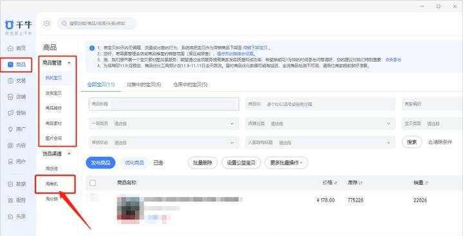Switch to the 仓库中的宝贝(5) tab
Viewport: 463px width, 236px height.
click(190, 84)
